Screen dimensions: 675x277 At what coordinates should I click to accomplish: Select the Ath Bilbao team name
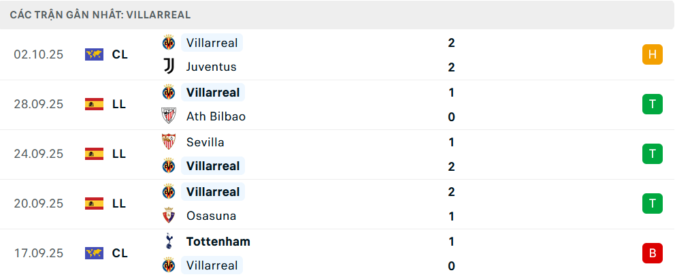216,116
